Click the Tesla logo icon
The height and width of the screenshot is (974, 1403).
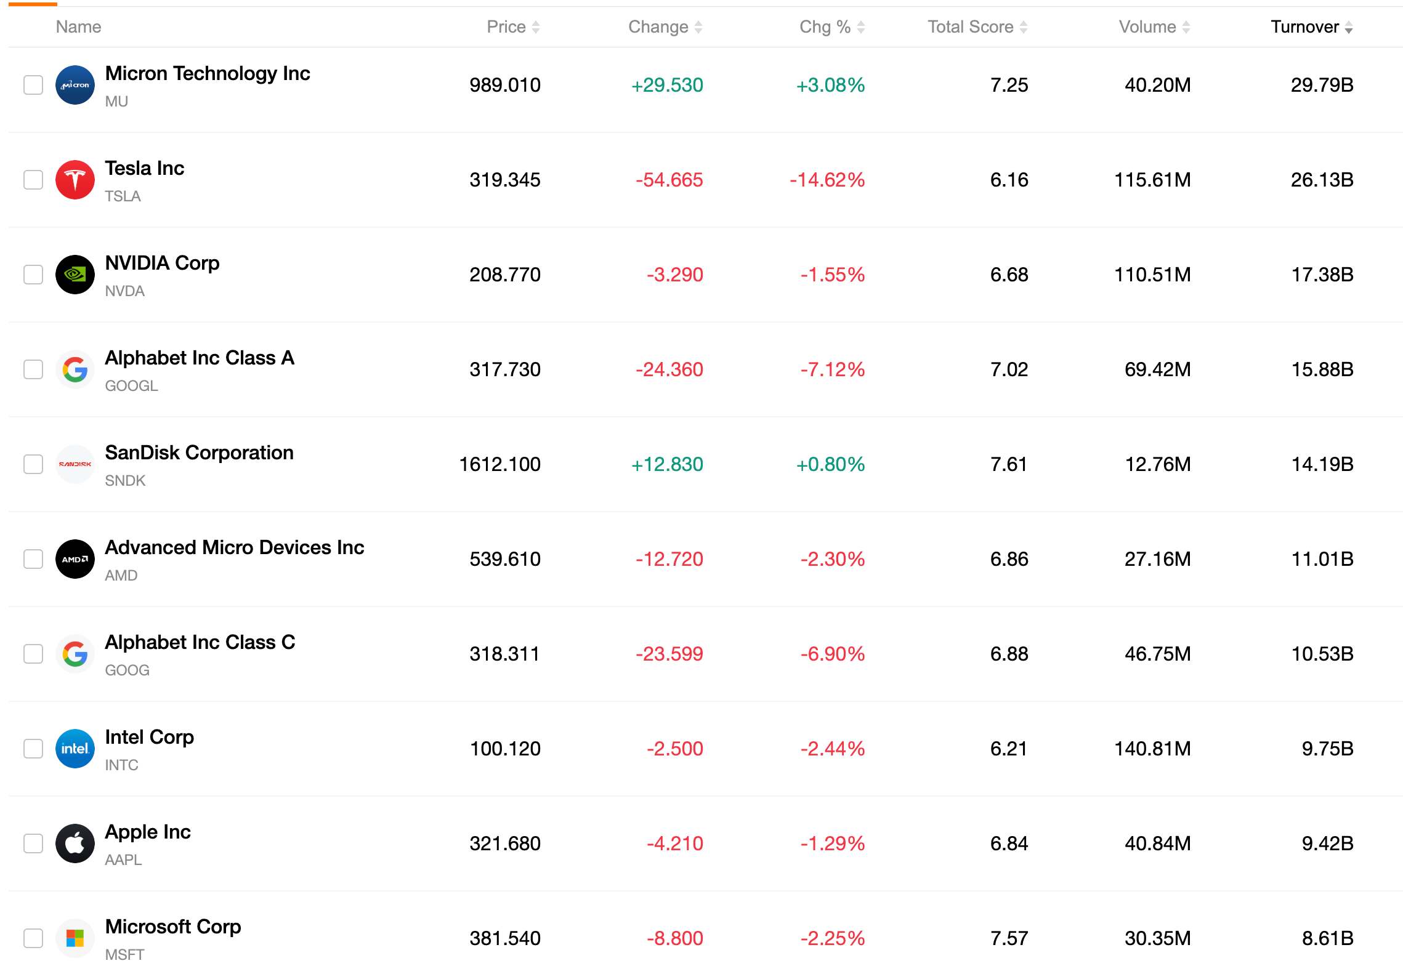point(75,180)
